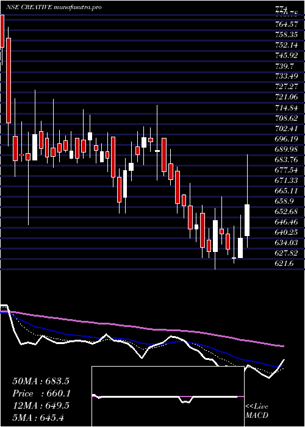Select the 708.62 price axis label
The image size is (305, 427).
point(287,118)
